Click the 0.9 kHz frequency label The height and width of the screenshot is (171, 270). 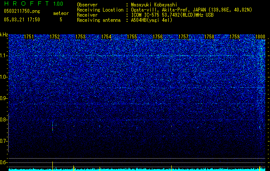coord(3,98)
